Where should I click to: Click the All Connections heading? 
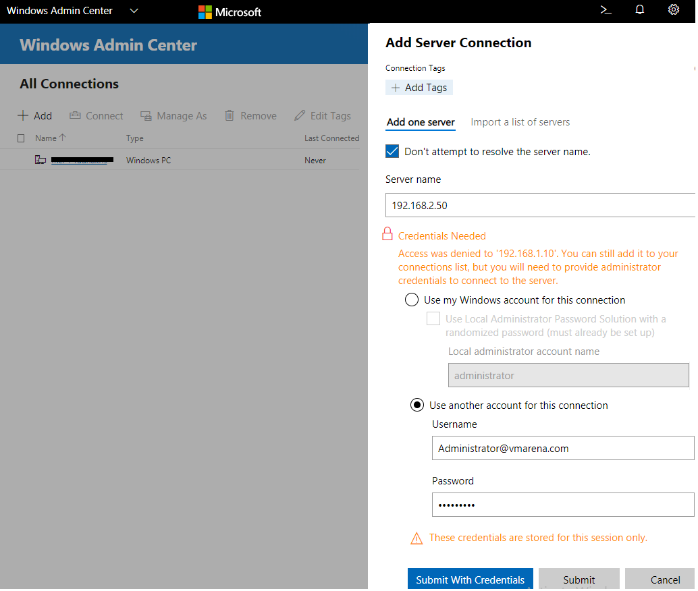(70, 84)
